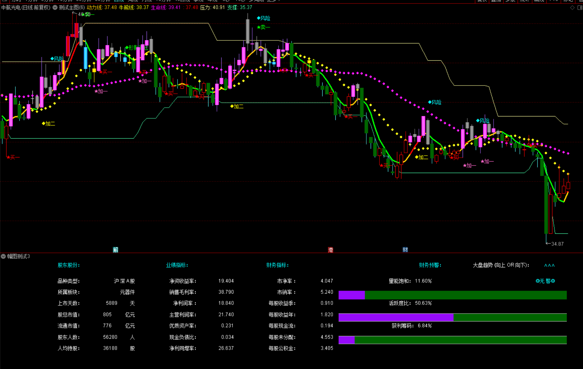This screenshot has height=369, width=583.
Task: Click the blue 财 marker on timeline
Action: (405, 250)
